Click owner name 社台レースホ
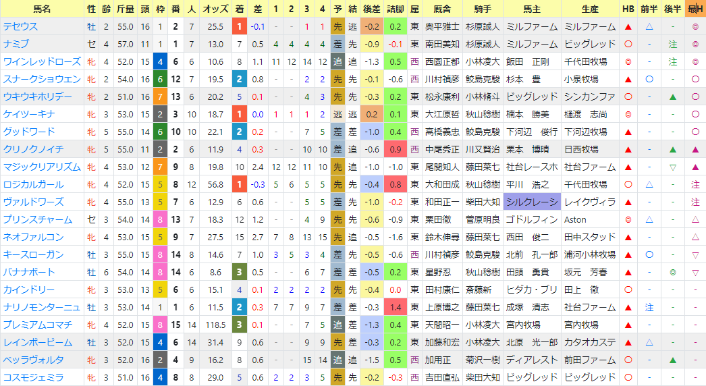The image size is (706, 386). pos(532,167)
